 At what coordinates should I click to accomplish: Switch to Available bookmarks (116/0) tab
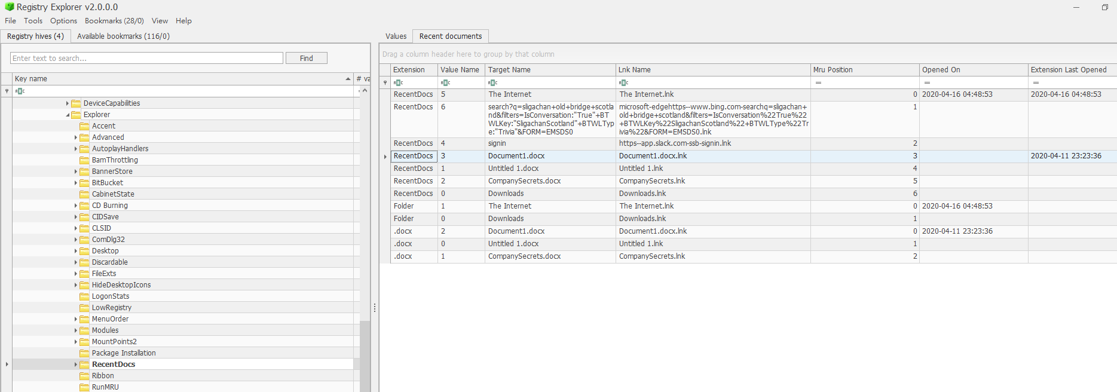(x=123, y=36)
